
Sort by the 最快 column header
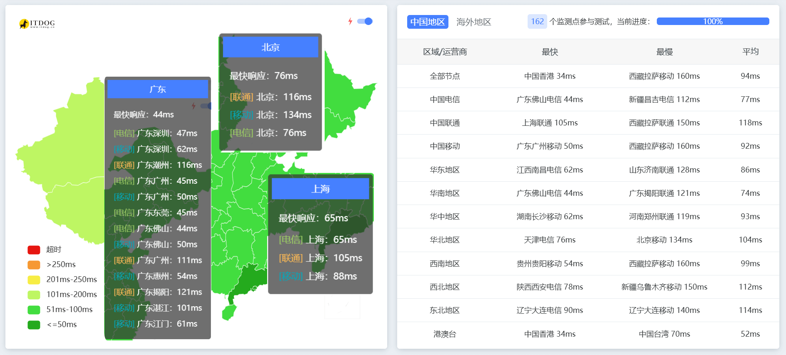coord(549,52)
